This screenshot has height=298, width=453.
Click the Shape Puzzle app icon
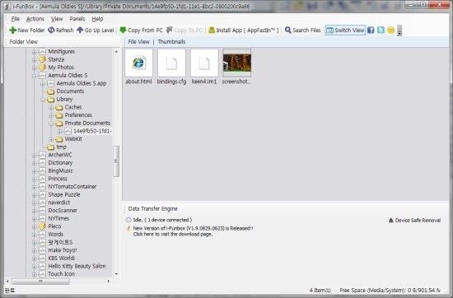pyautogui.click(x=43, y=194)
